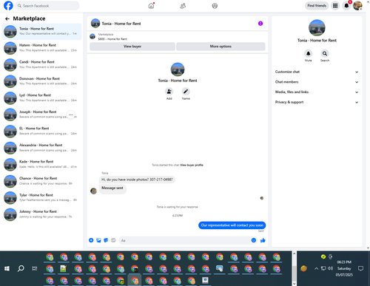Open Windows Task View
Viewport: 370px width, 286px height.
[x=35, y=268]
